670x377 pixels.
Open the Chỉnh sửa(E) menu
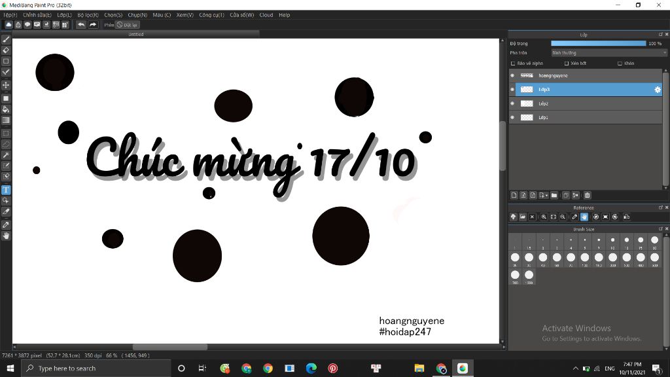click(x=37, y=15)
